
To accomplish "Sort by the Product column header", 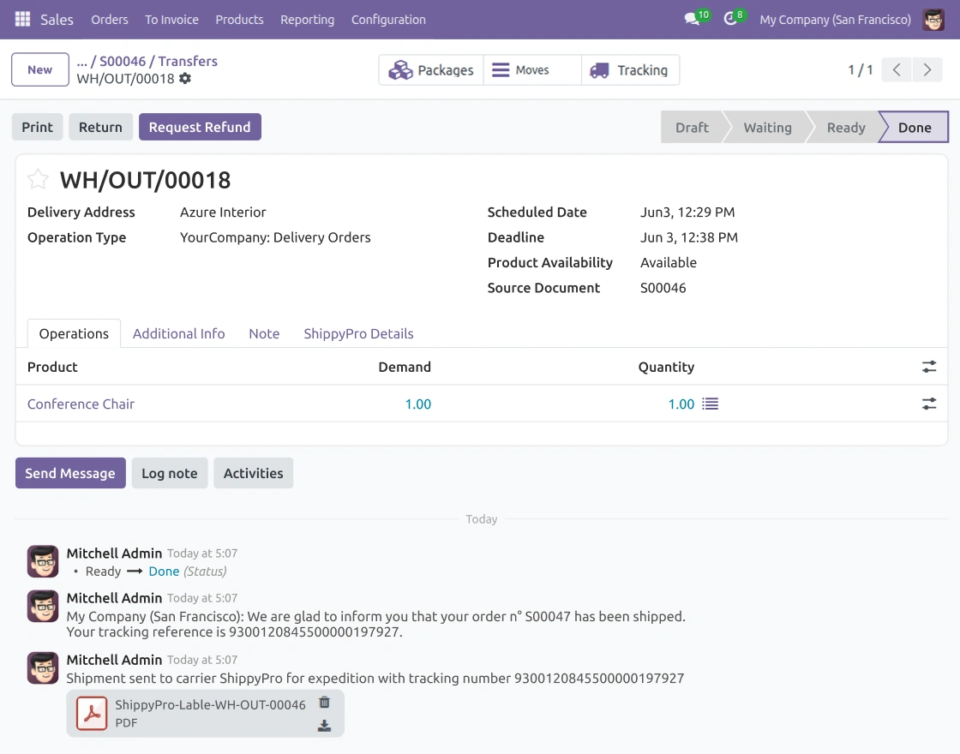I will point(52,367).
